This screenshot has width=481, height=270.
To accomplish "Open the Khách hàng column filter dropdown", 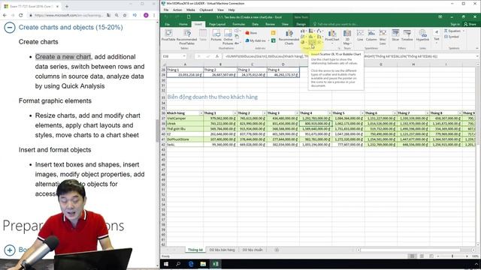I will (201, 113).
